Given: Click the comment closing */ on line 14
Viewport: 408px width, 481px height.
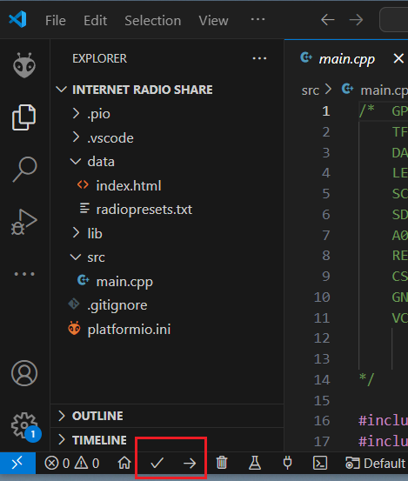Looking at the screenshot, I should [366, 379].
